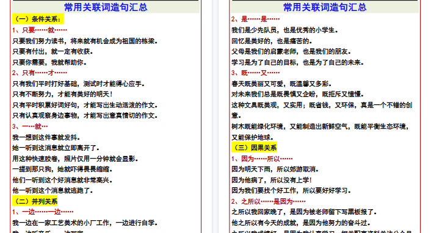The height and width of the screenshot is (233, 431).
Task: Select the highlighted heading '(二)并列关系'
Action: tap(35, 201)
